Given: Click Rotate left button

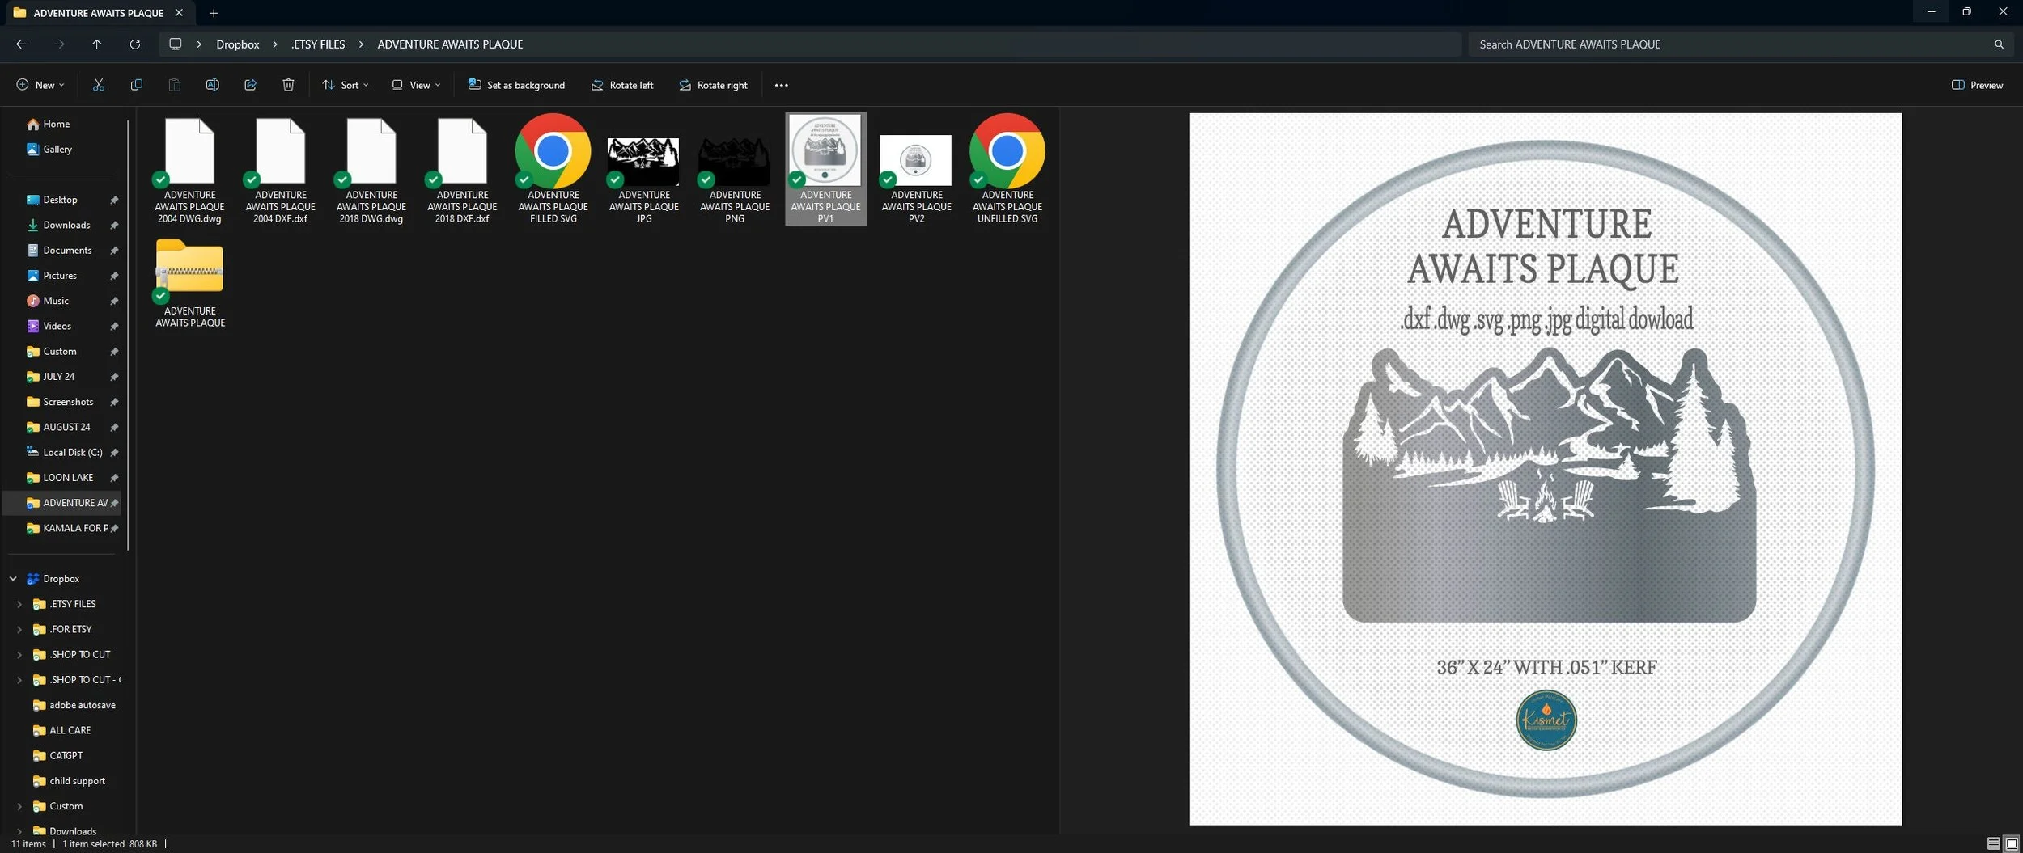Looking at the screenshot, I should [x=621, y=85].
